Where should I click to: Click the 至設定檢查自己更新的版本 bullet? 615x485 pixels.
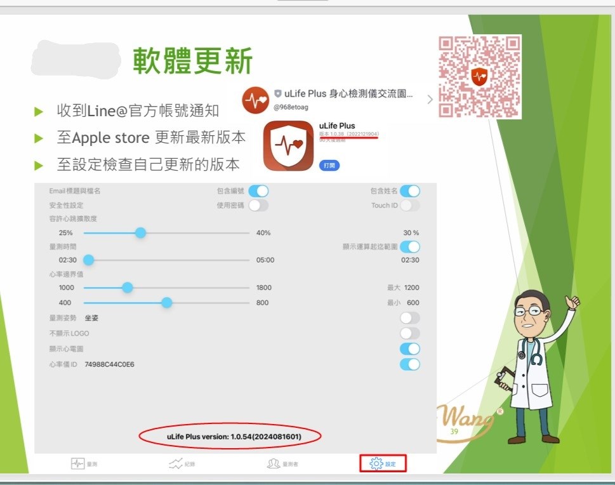(148, 164)
